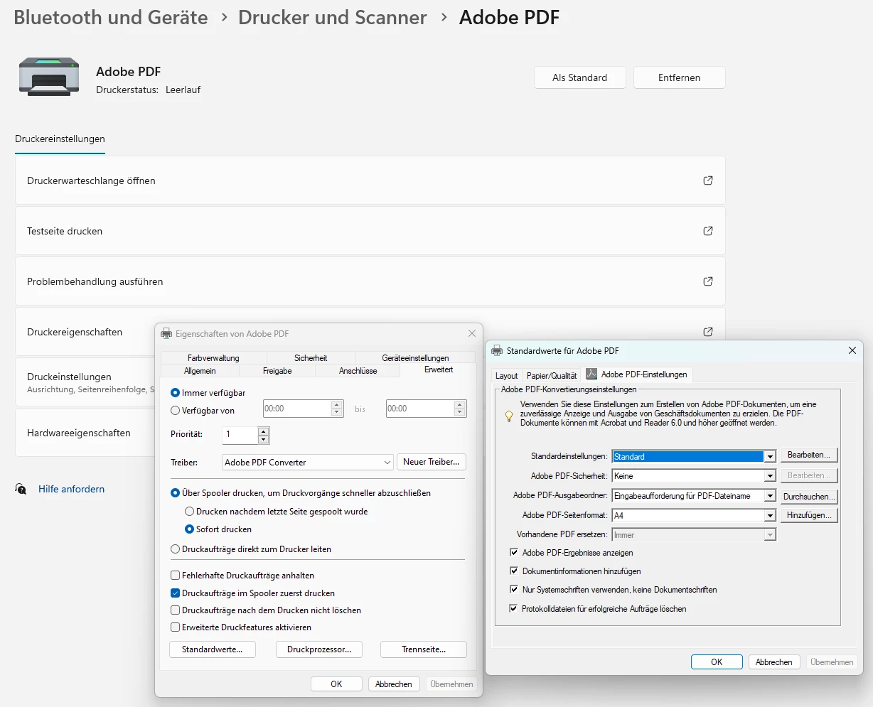Close the Standardwerte für Adobe PDF dialog

[x=852, y=350]
